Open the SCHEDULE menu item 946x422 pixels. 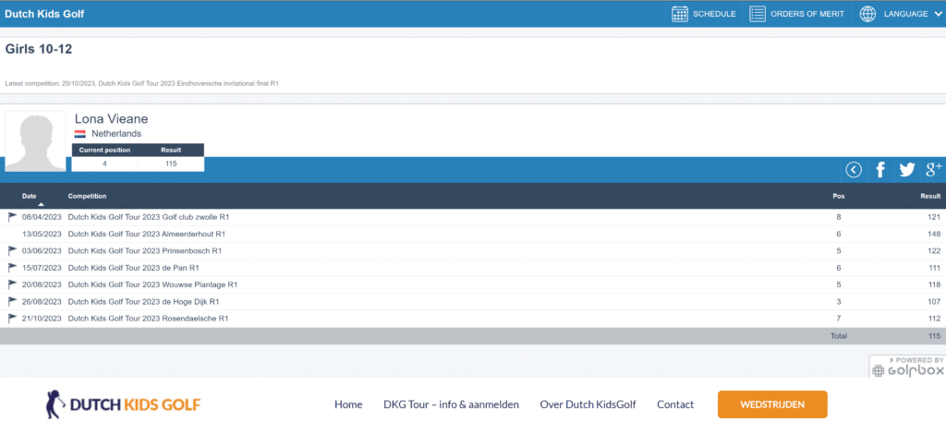click(x=714, y=14)
